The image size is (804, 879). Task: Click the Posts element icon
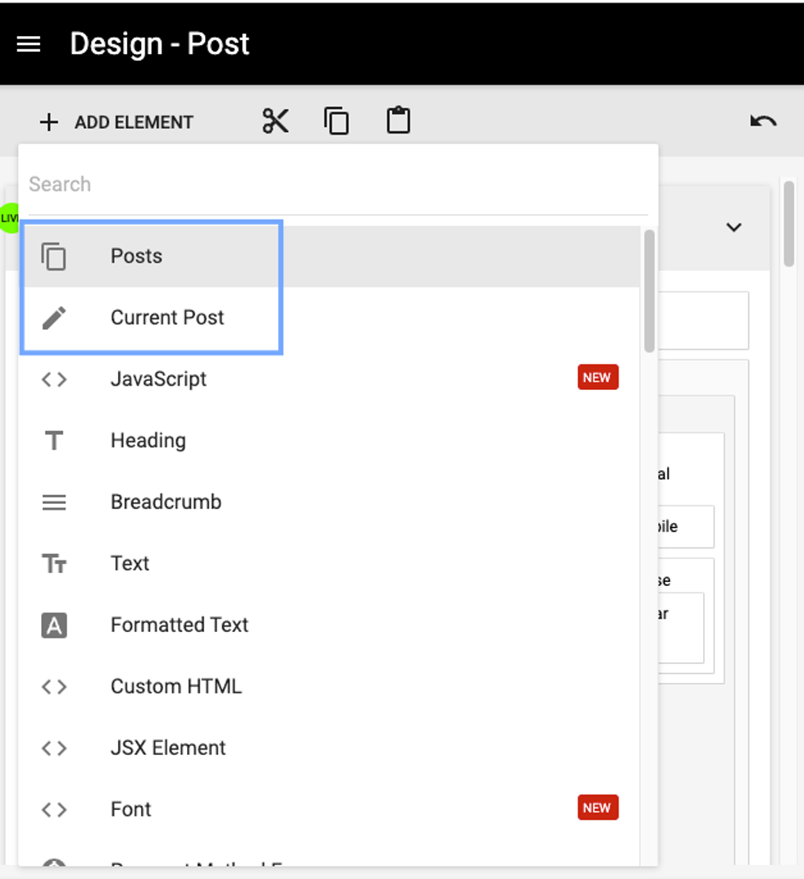point(54,256)
